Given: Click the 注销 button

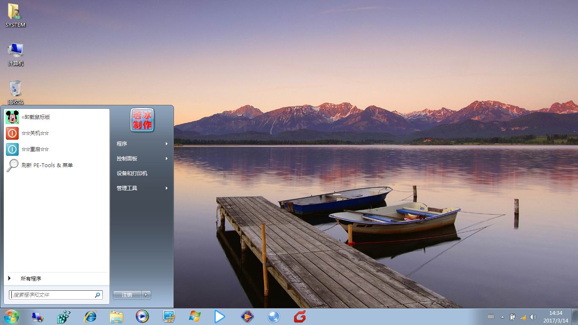Looking at the screenshot, I should pos(127,295).
